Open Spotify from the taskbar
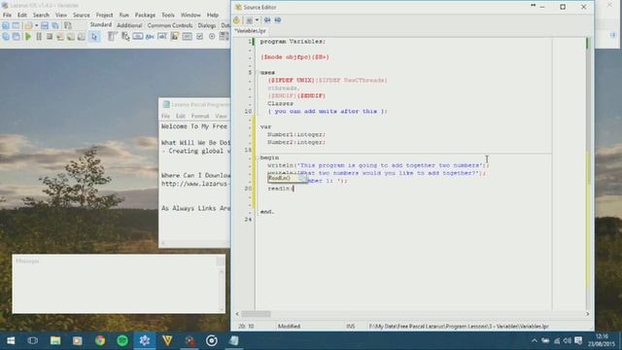The image size is (622, 350). pyautogui.click(x=122, y=340)
